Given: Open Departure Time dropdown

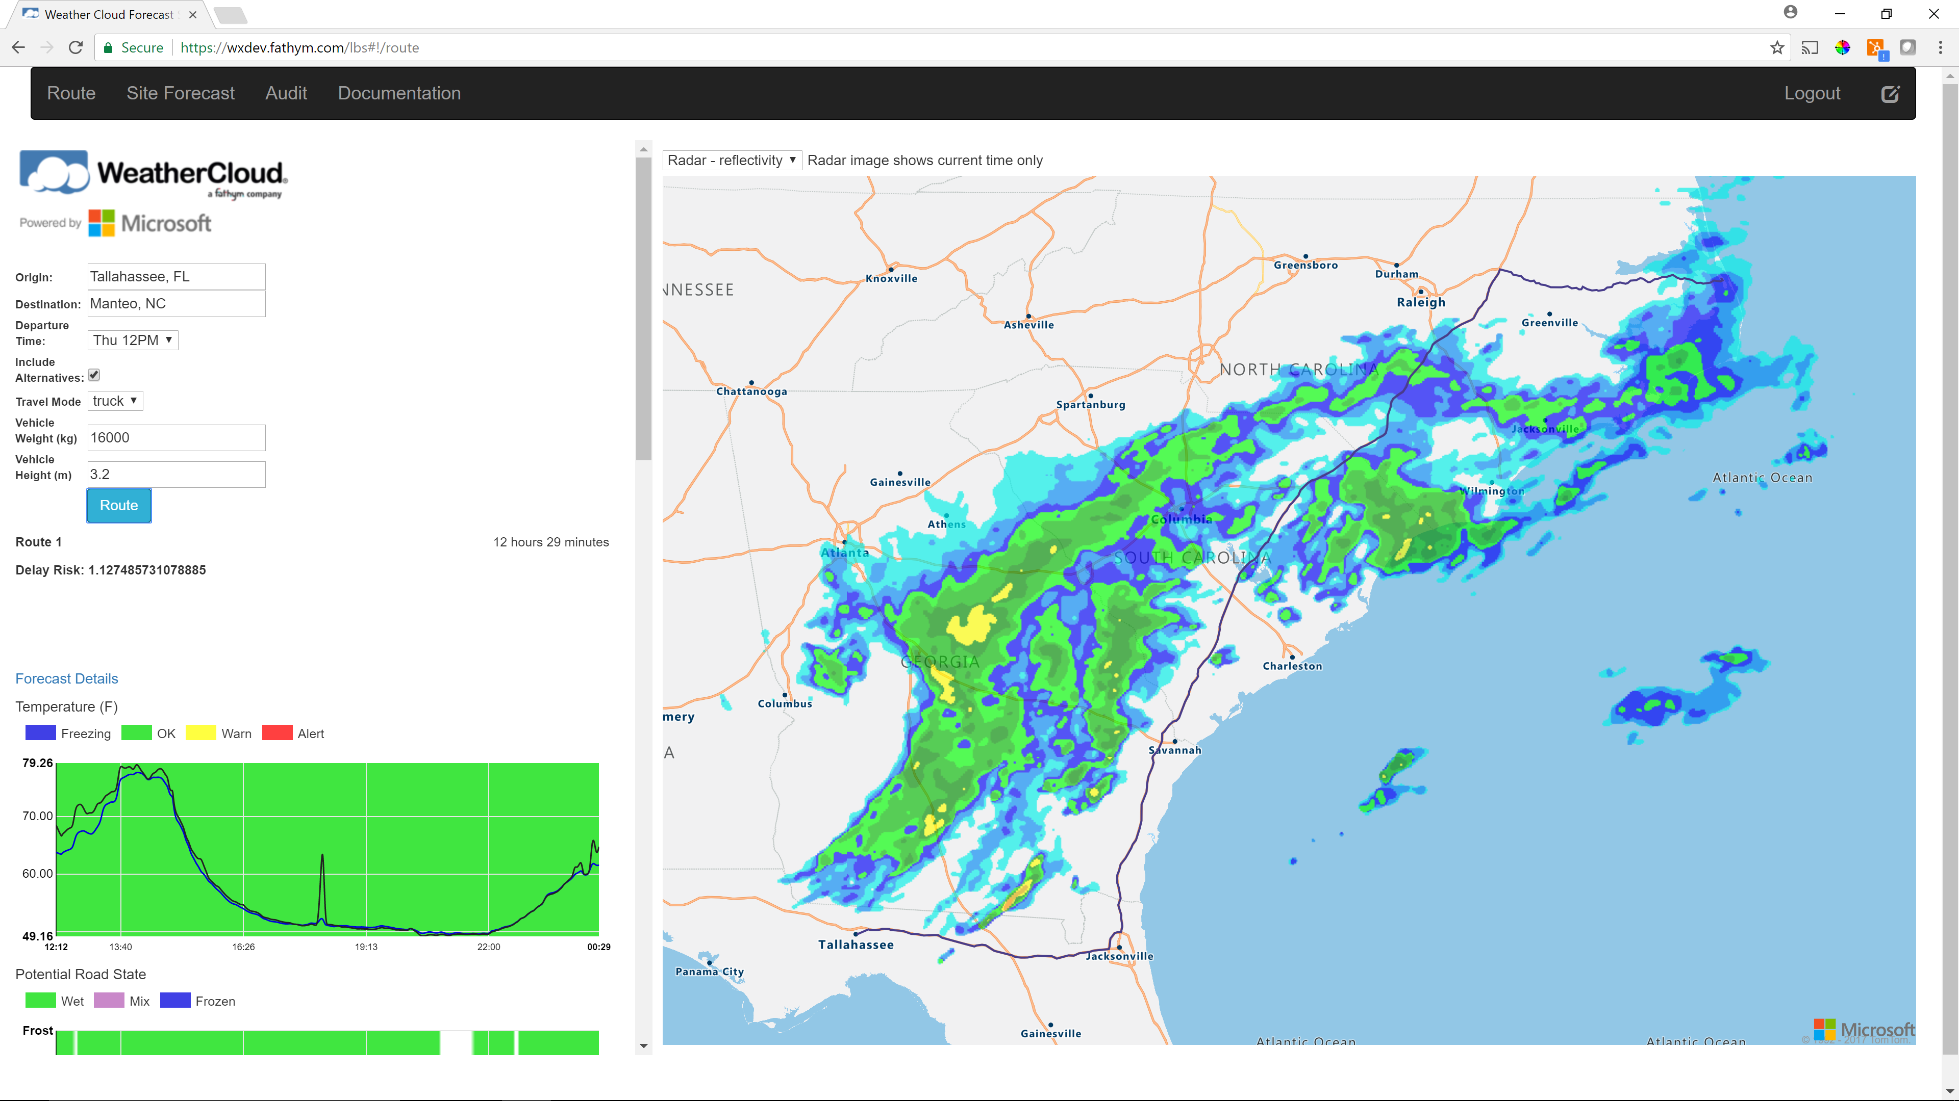Looking at the screenshot, I should 132,339.
